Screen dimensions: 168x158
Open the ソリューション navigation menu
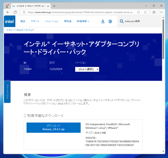click(x=52, y=21)
